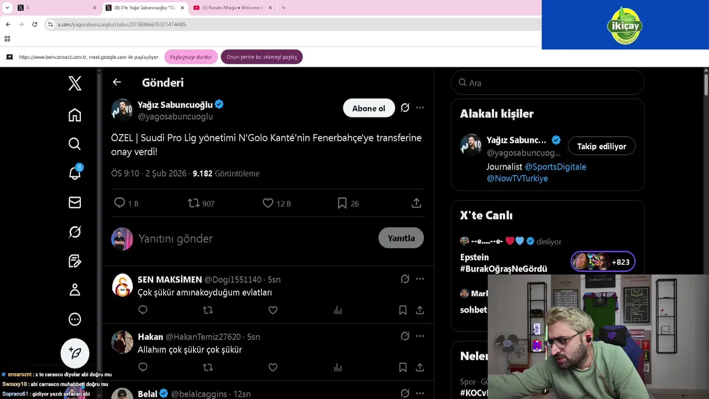709x399 pixels.
Task: Open a new browser tab
Action: pos(284,8)
